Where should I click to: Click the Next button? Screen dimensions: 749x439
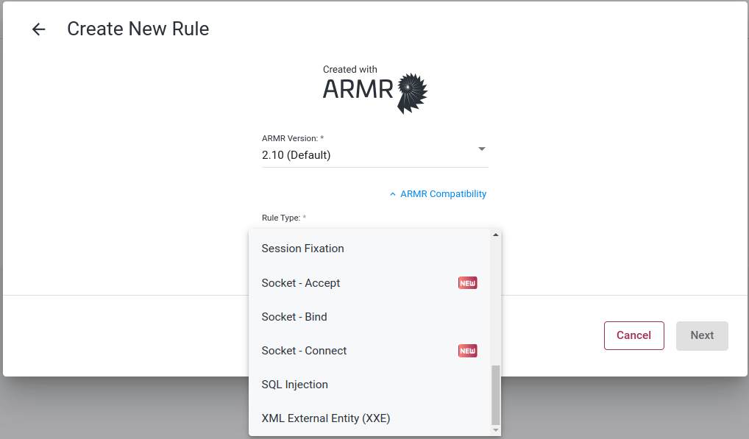(702, 335)
